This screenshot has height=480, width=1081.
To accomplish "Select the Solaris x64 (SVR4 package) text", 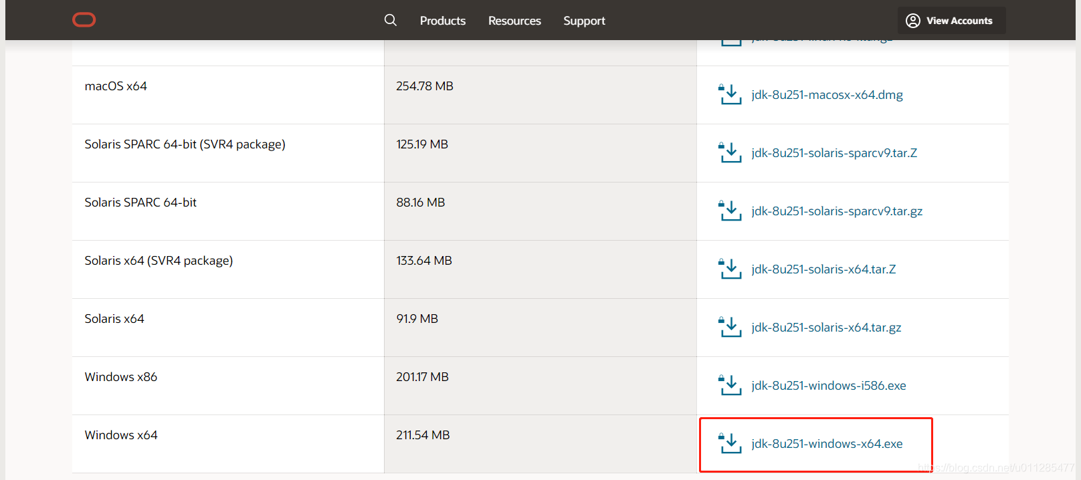I will click(x=159, y=261).
